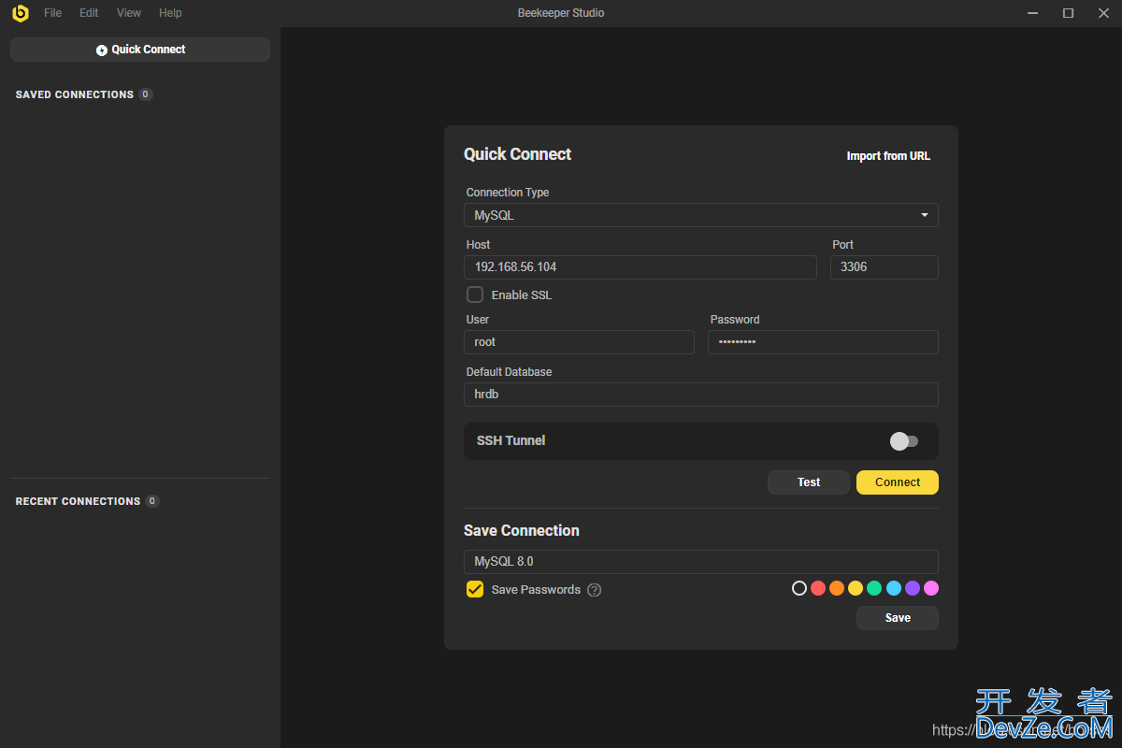This screenshot has width=1122, height=748.
Task: Click Import from URL link
Action: 888,156
